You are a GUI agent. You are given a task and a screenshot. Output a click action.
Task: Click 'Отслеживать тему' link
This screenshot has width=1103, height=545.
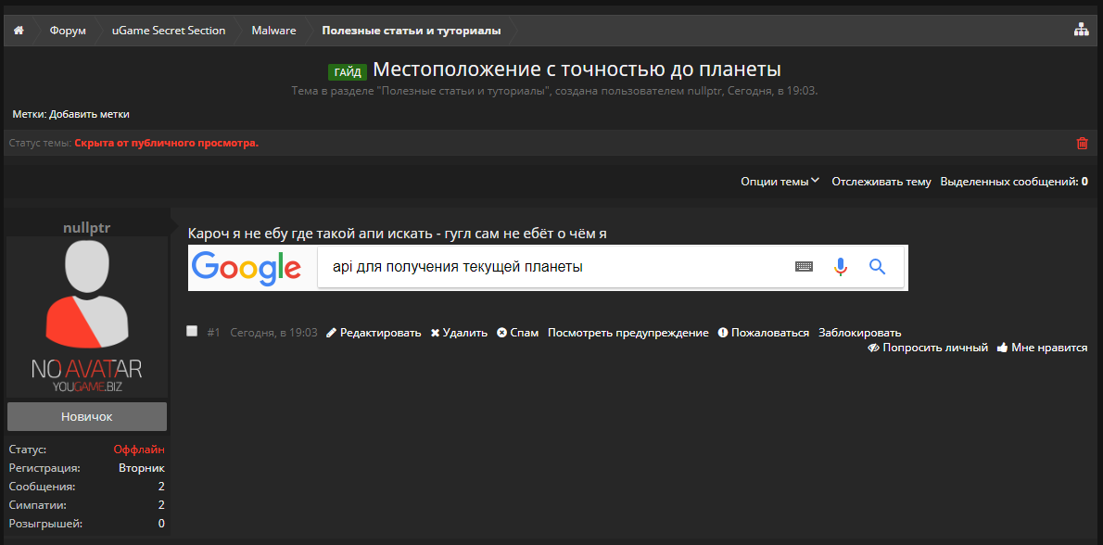(x=881, y=182)
